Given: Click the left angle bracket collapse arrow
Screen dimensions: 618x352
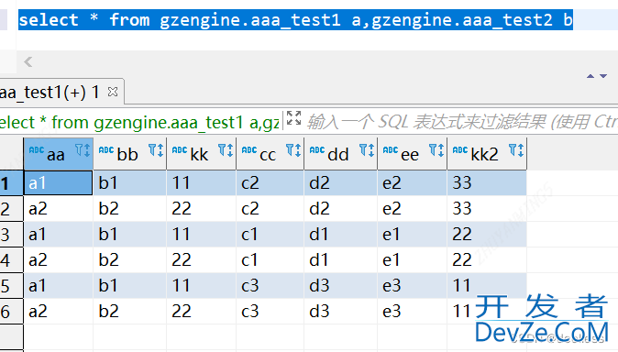Looking at the screenshot, I should click(x=28, y=62).
